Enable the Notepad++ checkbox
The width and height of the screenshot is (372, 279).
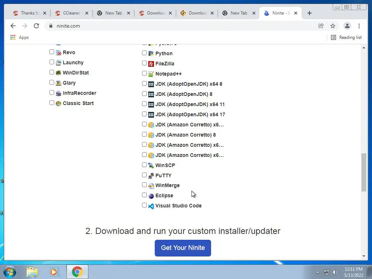(144, 73)
